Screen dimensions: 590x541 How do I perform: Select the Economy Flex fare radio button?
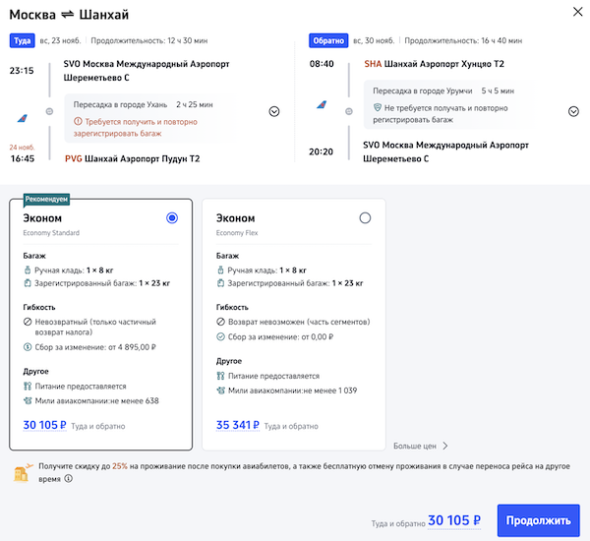coord(366,217)
